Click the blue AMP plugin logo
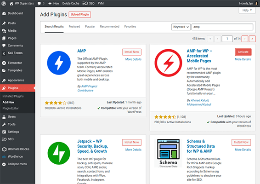Viewport: 260px width, 184px height. [59, 63]
